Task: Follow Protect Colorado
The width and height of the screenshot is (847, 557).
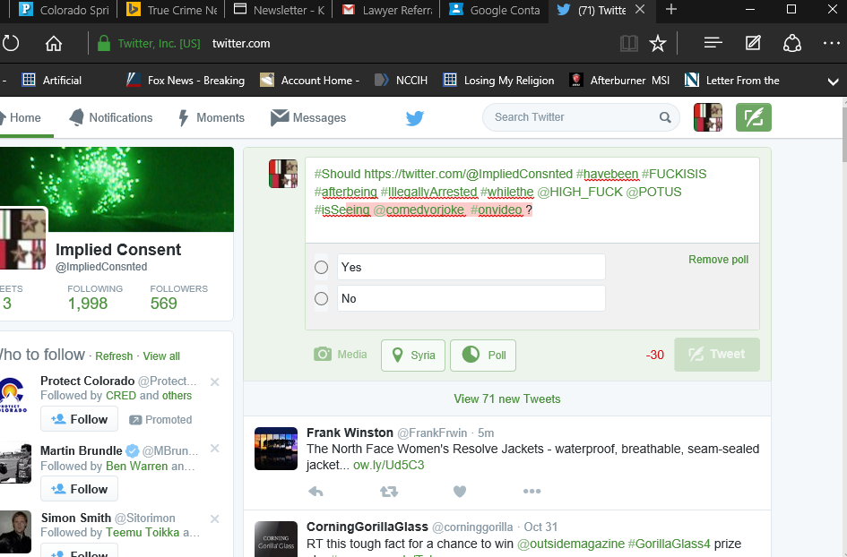Action: tap(79, 419)
